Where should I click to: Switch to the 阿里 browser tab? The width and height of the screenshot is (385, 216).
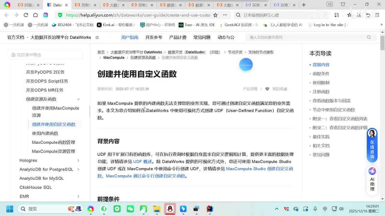(x=28, y=5)
